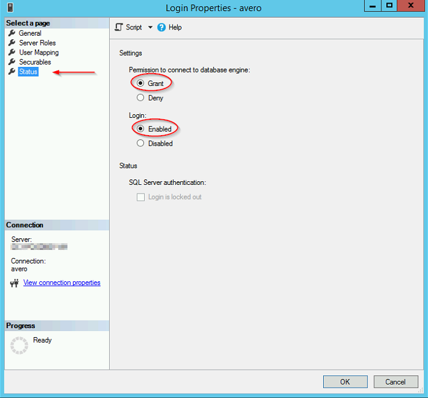Click the wrench icon beside User Mapping
The height and width of the screenshot is (398, 428).
(12, 52)
